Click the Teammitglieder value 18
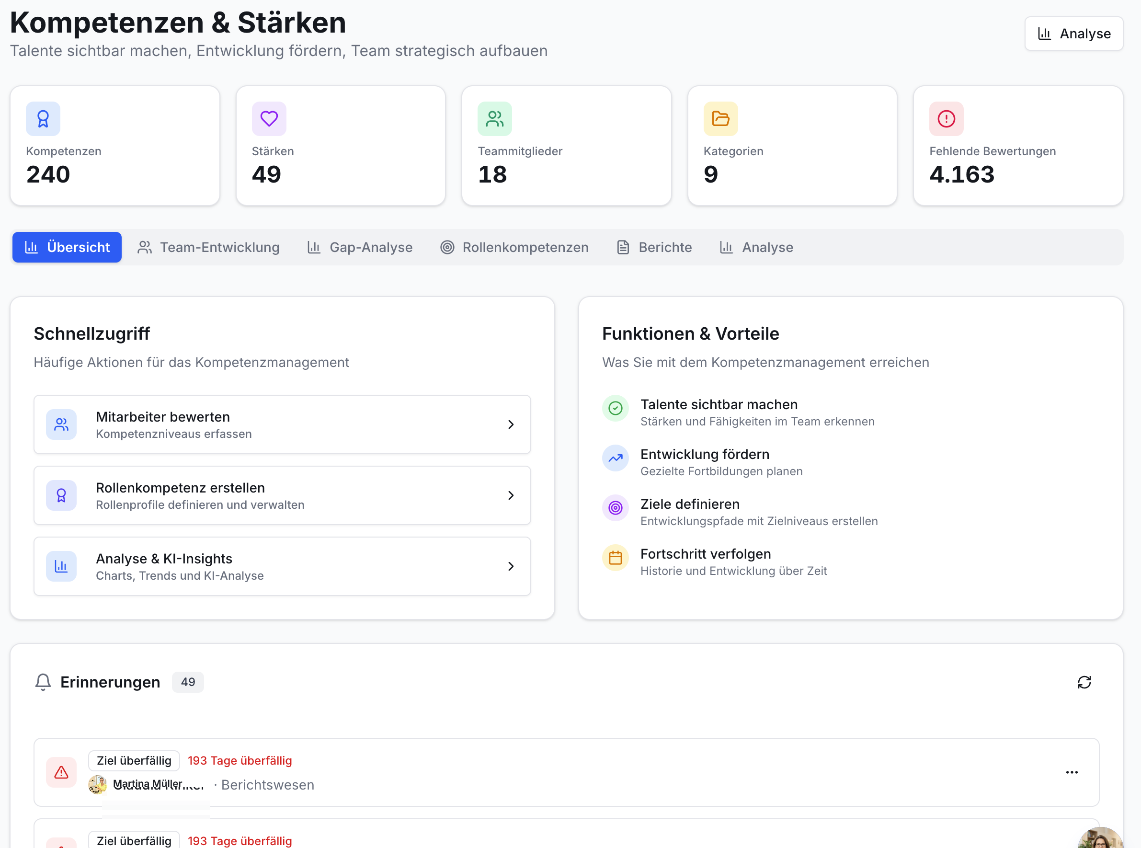 [492, 174]
